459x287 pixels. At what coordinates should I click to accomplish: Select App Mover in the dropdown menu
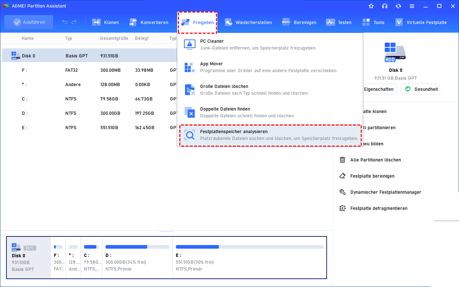click(x=270, y=67)
